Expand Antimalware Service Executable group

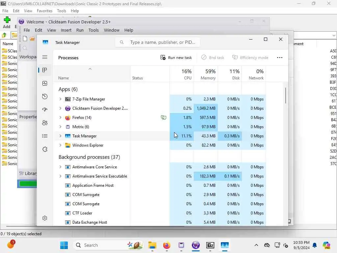point(61,176)
